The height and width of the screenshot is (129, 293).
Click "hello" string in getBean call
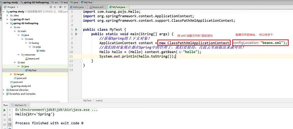coord(190,52)
